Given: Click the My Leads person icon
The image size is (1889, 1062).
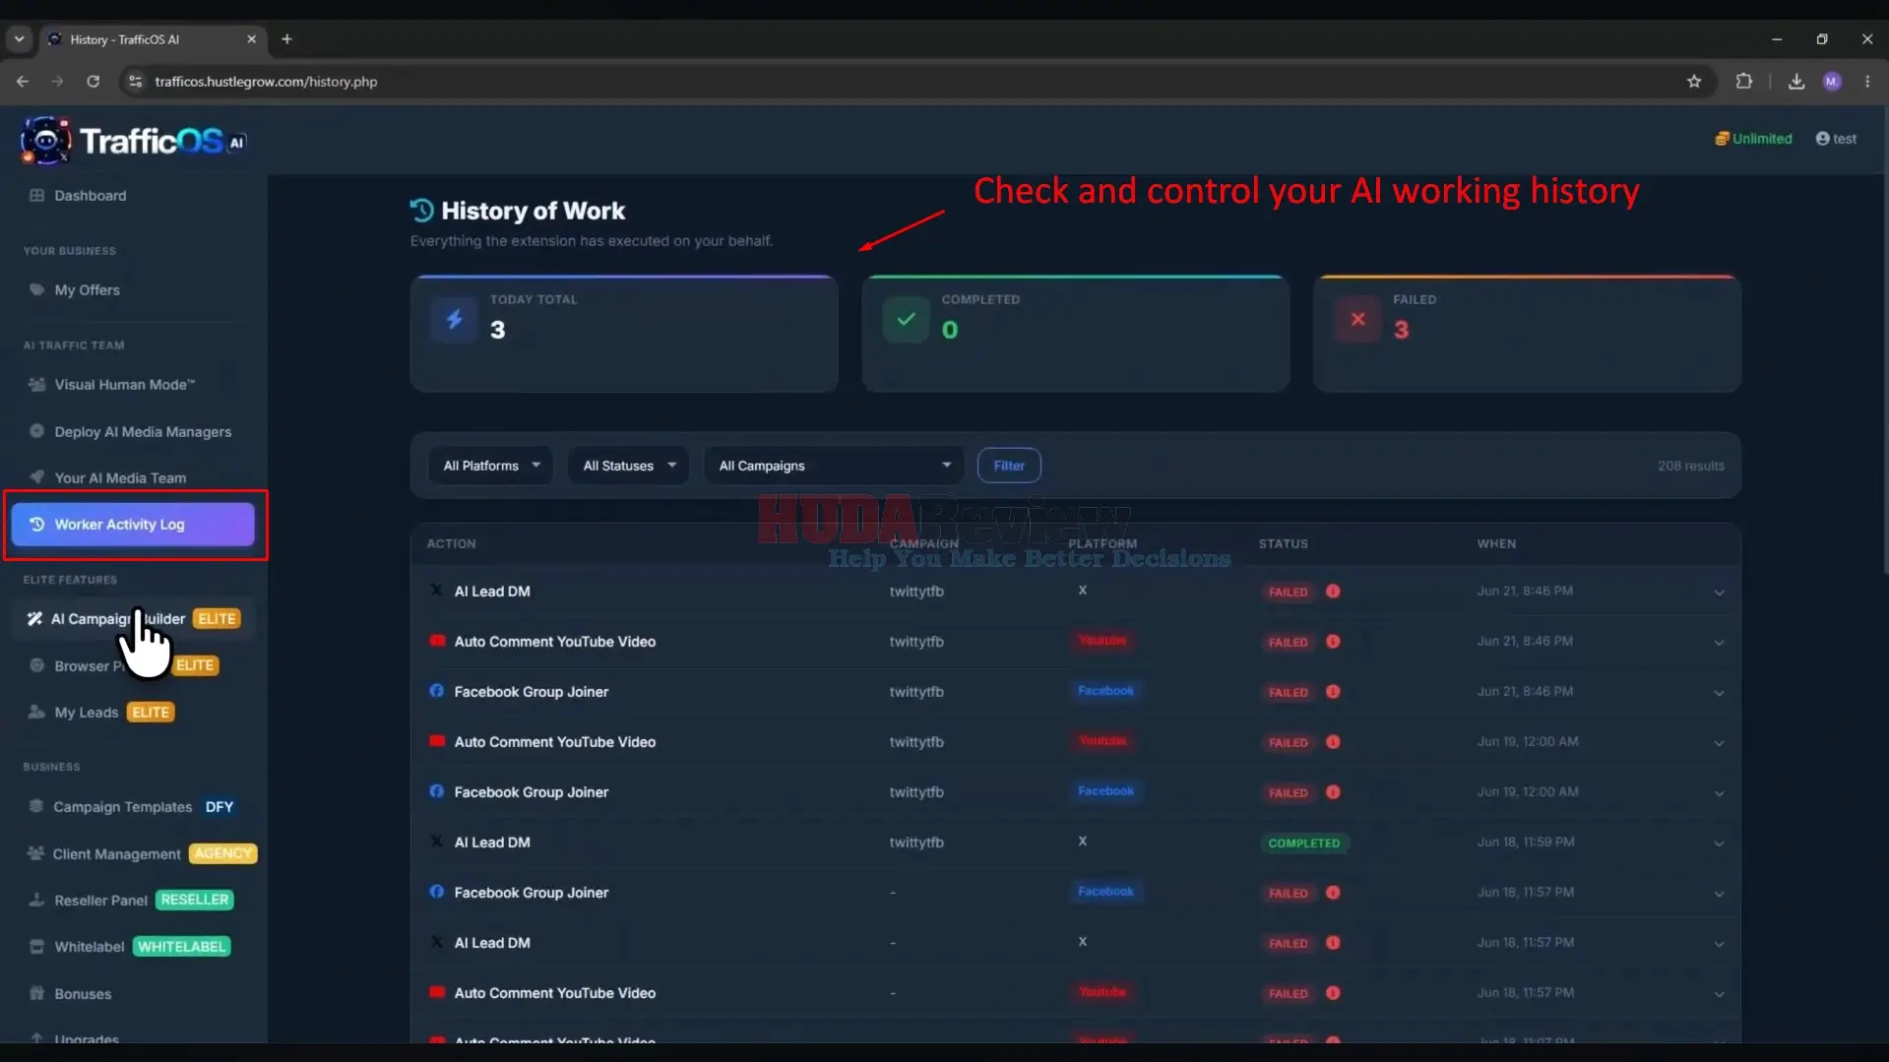Looking at the screenshot, I should click(36, 712).
